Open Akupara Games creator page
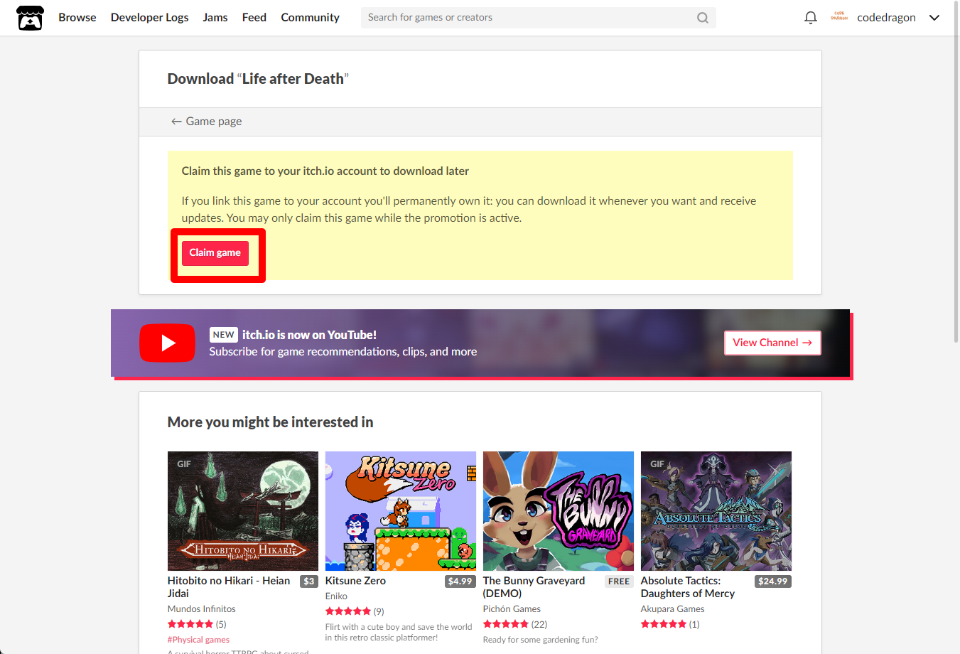This screenshot has width=960, height=654. pos(672,609)
